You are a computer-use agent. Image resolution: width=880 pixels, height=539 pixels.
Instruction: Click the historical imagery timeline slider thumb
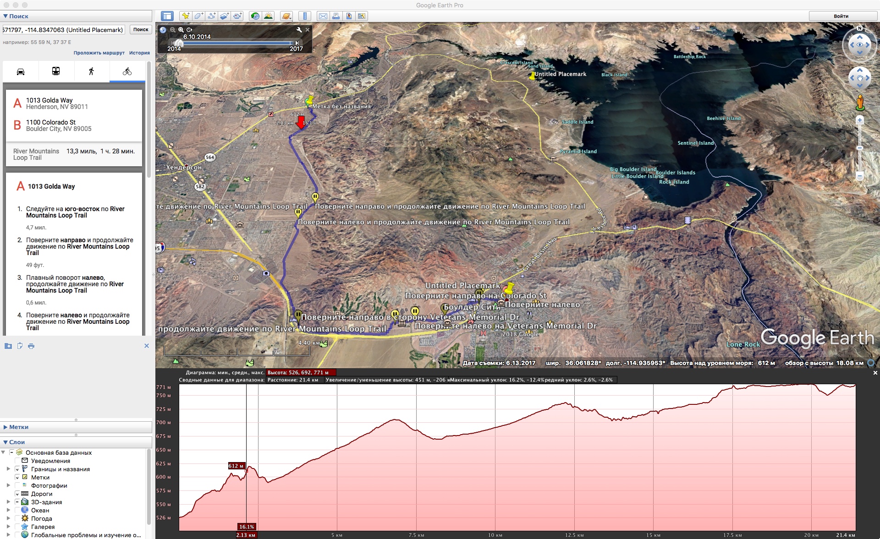(179, 43)
